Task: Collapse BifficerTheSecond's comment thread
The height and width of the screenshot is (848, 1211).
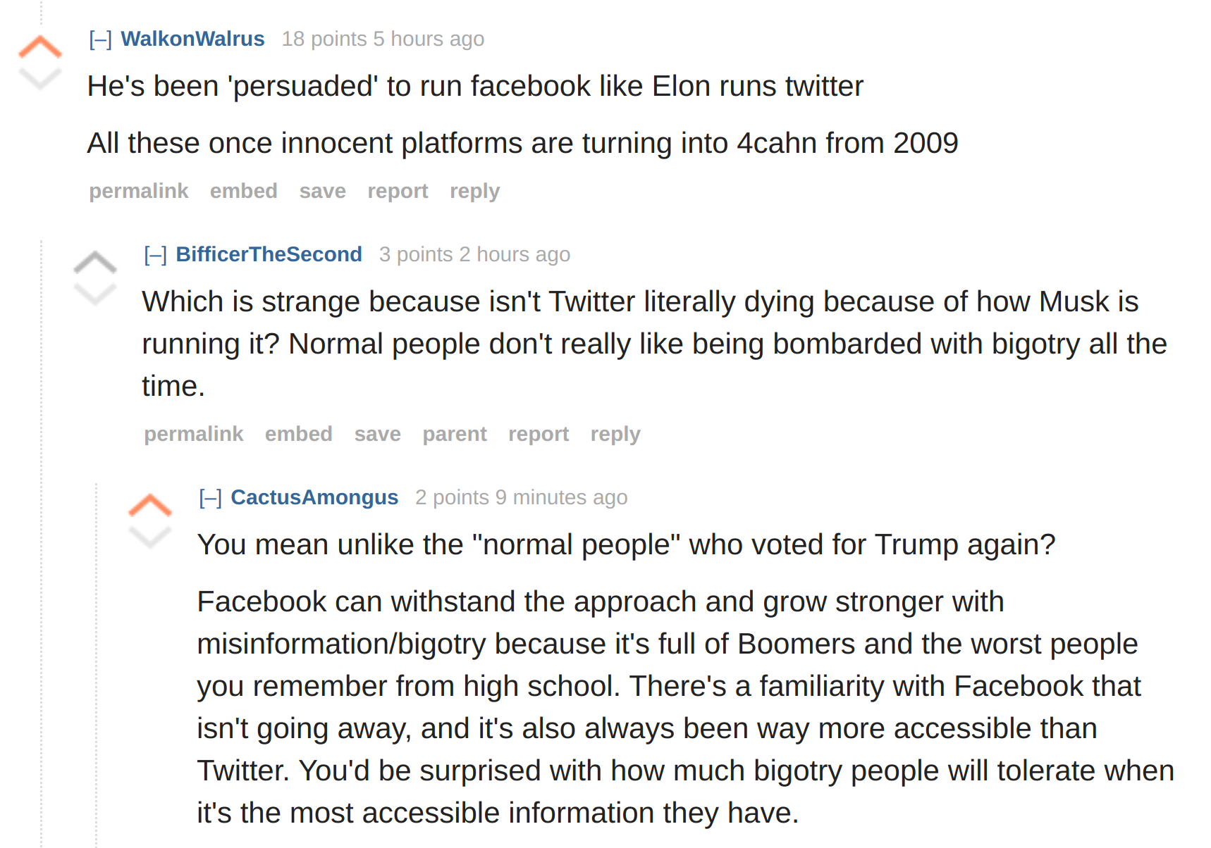Action: click(x=156, y=255)
